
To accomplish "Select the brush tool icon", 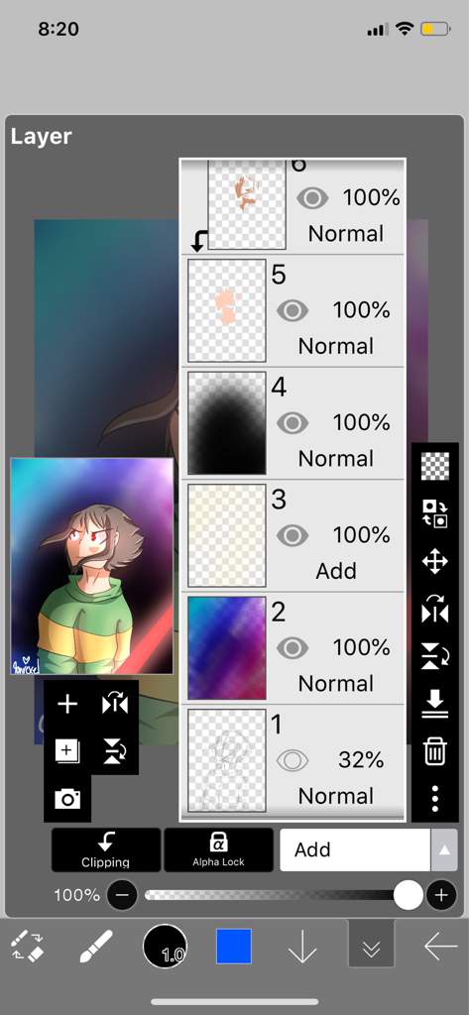I will [96, 947].
